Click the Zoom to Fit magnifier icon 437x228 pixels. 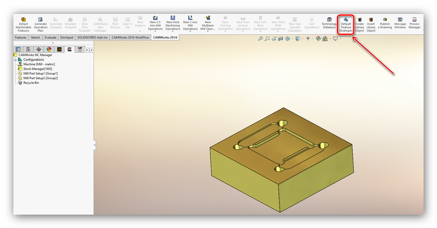click(x=261, y=39)
